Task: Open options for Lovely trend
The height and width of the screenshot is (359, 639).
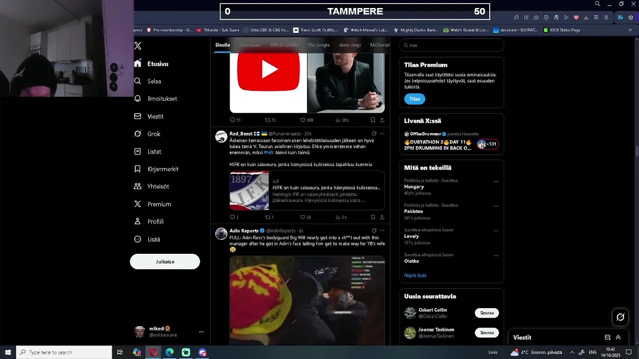Action: (x=496, y=231)
